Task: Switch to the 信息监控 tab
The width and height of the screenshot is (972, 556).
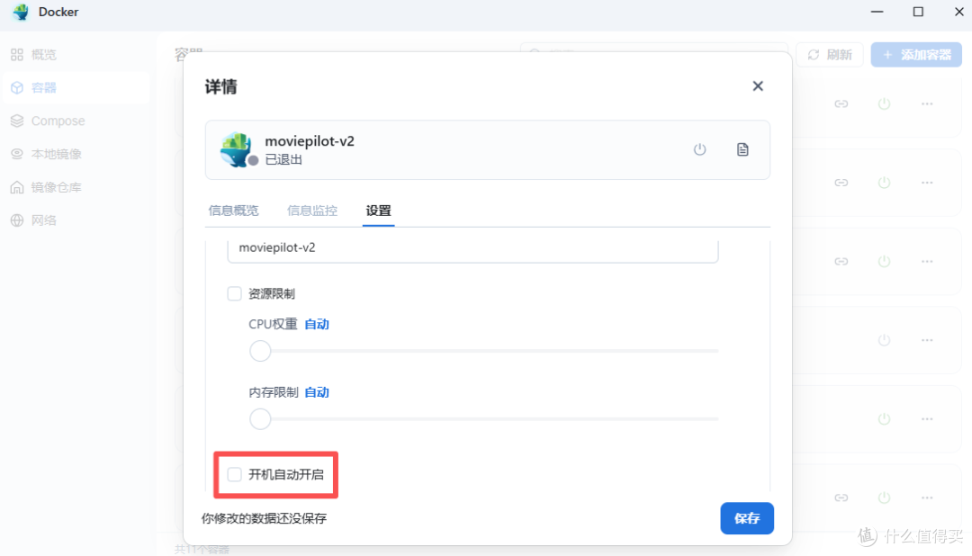Action: coord(312,211)
